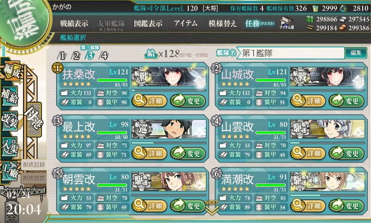This screenshot has height=223, width=371.
Task: Select fleet number 4 tab
Action: [104, 56]
